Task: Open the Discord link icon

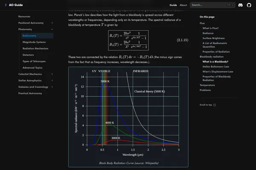Action: [x=241, y=5]
